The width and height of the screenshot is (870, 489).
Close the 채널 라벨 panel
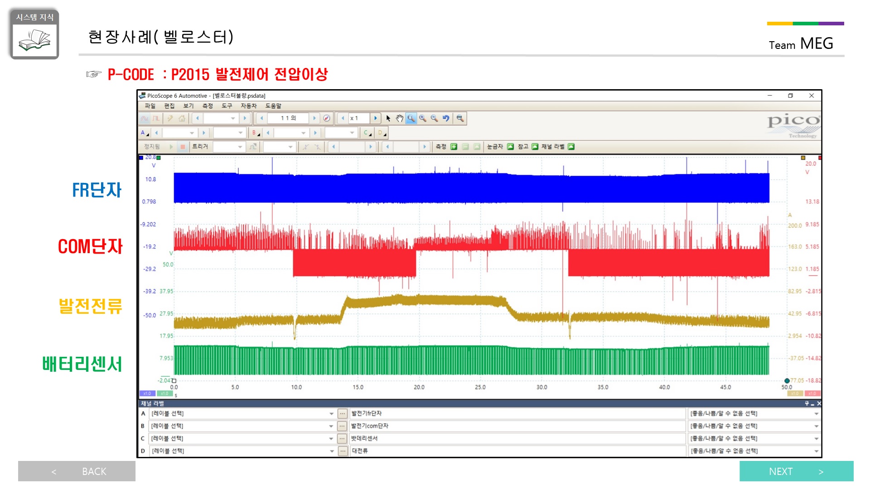(819, 403)
